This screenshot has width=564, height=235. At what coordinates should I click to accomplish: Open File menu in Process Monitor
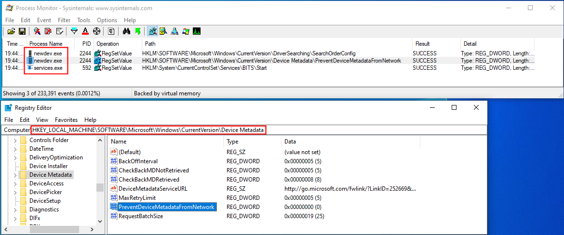[10, 20]
